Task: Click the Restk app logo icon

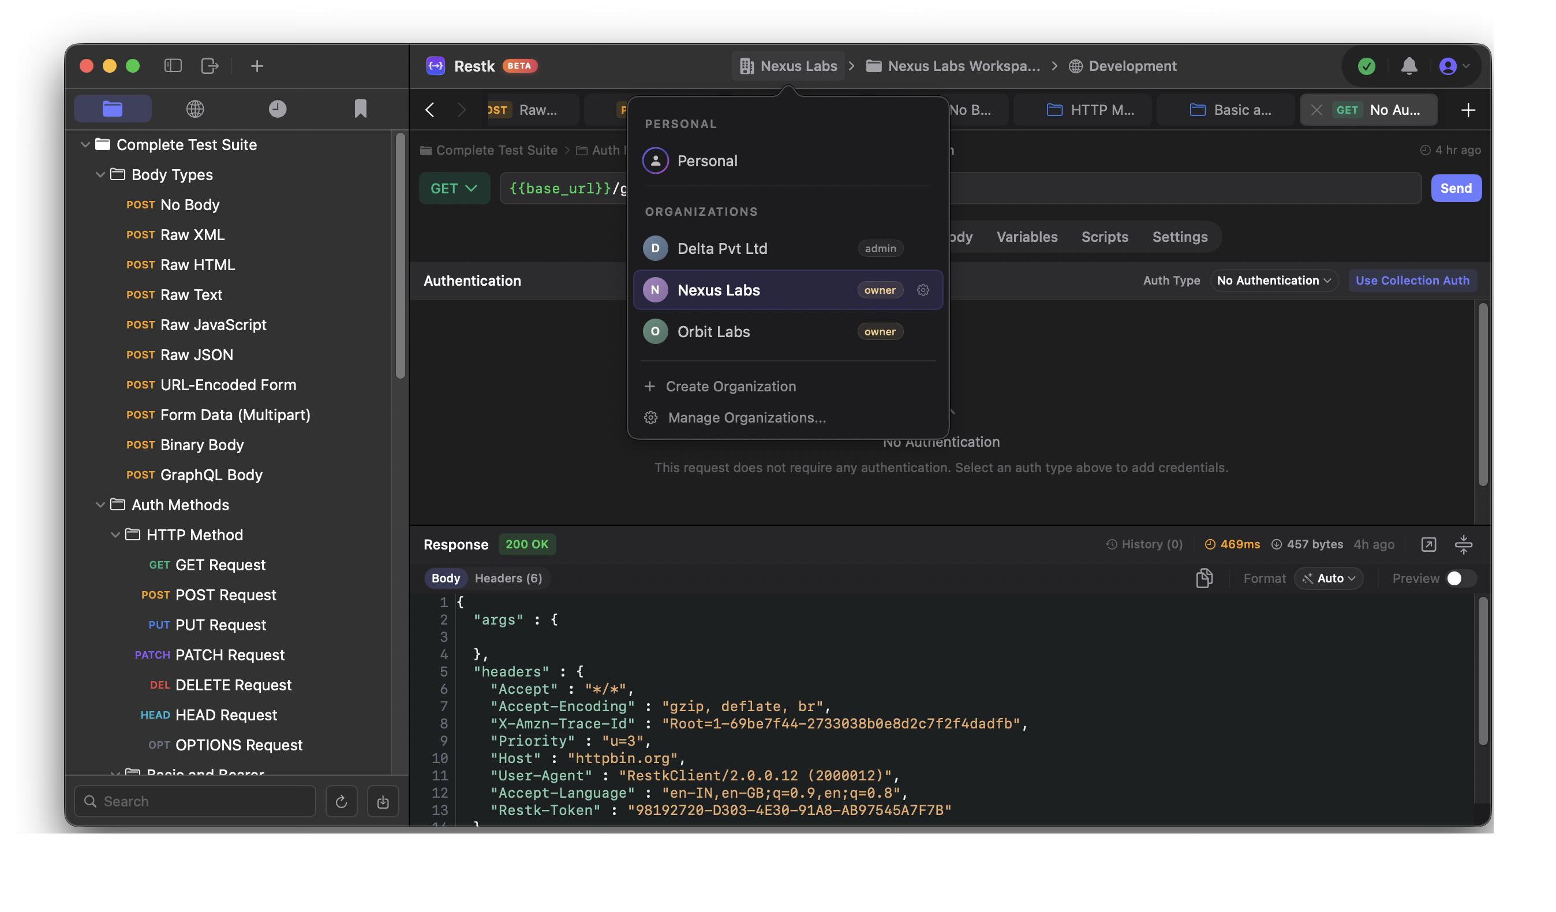Action: pyautogui.click(x=436, y=65)
